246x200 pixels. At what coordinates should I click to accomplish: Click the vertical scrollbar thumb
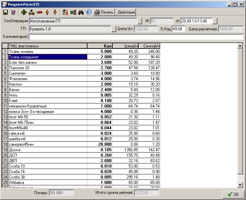coord(240,111)
